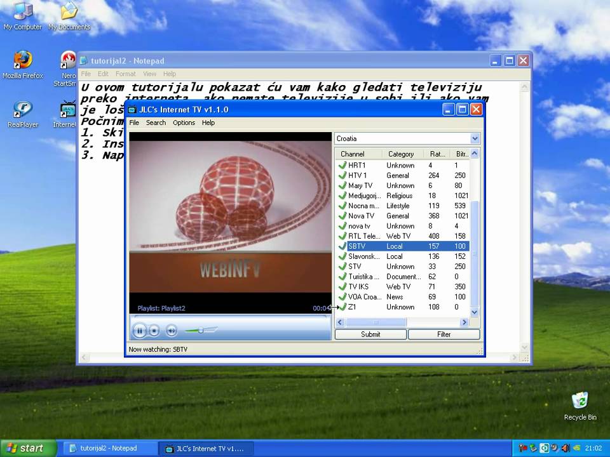Open Edit menu in Notepad window

click(x=103, y=74)
